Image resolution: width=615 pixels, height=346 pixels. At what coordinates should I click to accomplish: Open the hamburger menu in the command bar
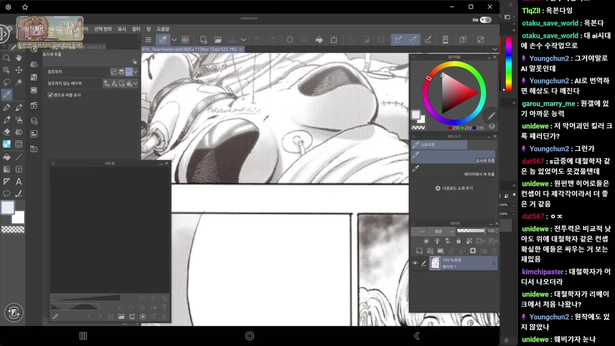click(x=148, y=40)
